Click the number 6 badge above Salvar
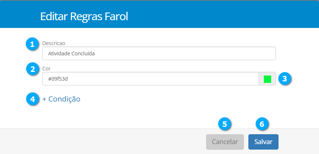 point(262,124)
